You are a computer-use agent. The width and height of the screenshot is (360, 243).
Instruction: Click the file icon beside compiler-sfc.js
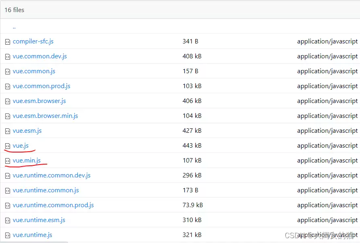8,42
